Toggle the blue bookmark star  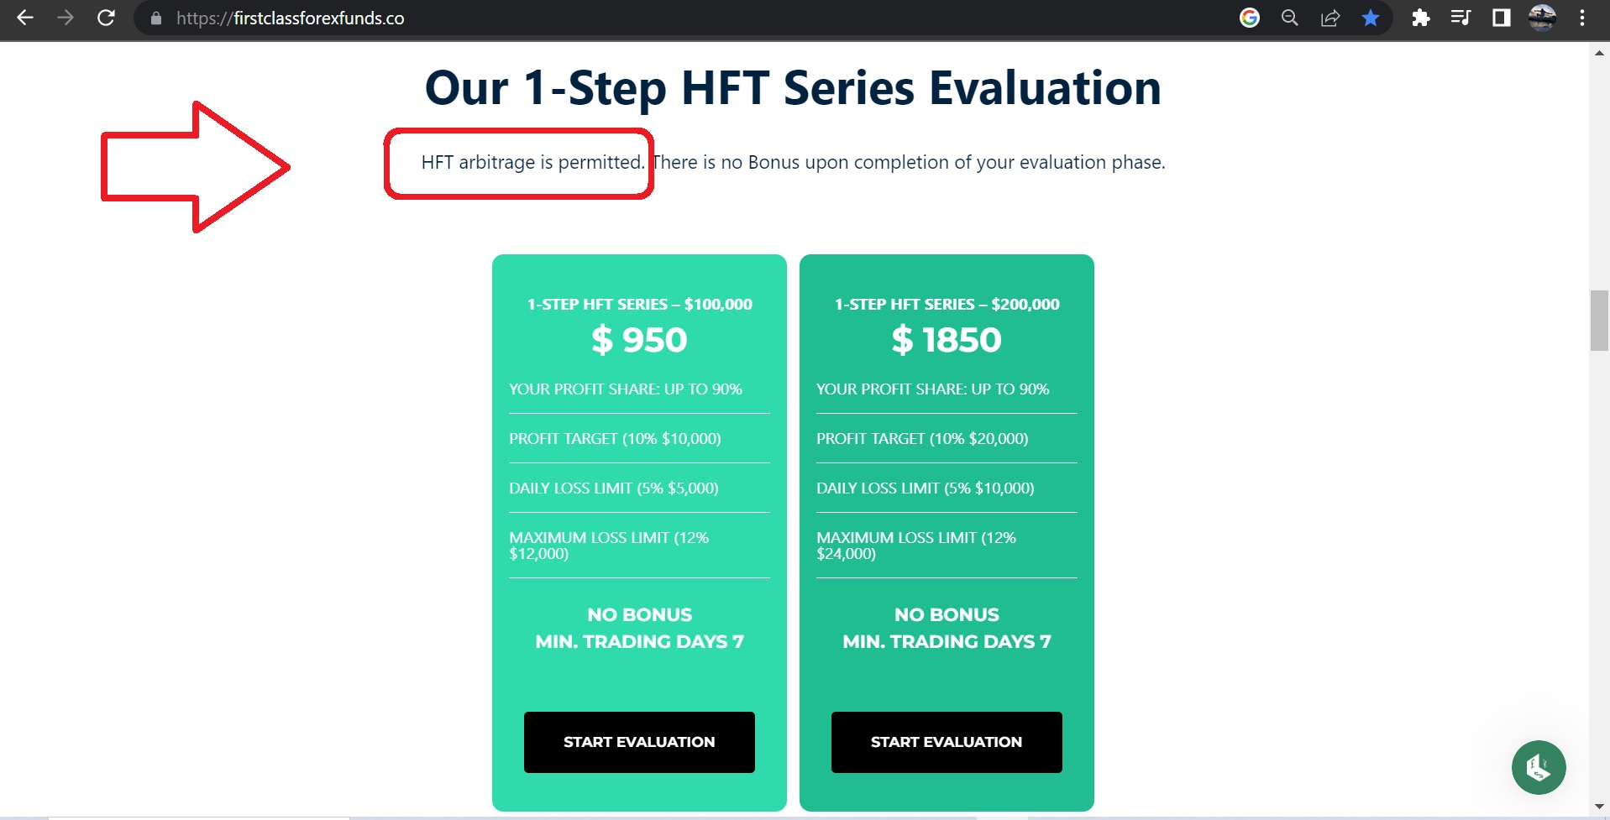(x=1371, y=18)
